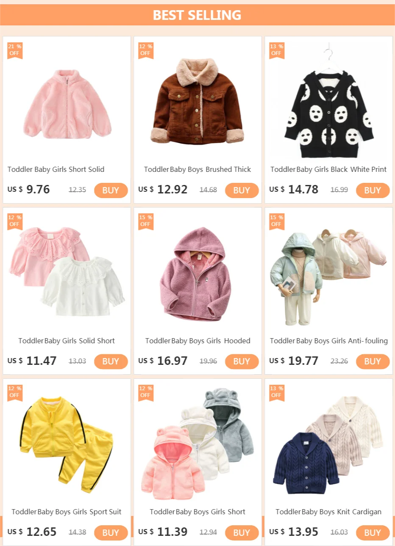Screen dimensions: 395x546
Task: Open Toddler Baby Boys Girls Anti-fouling title
Action: click(329, 341)
